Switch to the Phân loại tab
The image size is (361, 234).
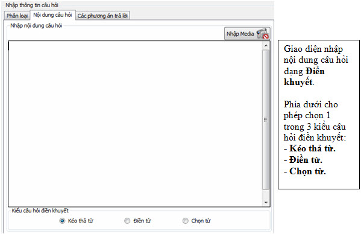tap(17, 16)
